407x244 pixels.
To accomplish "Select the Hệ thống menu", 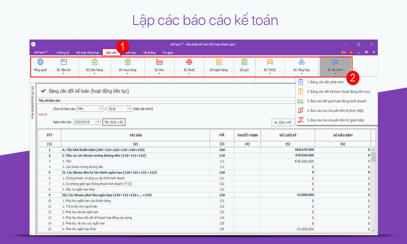I will 149,52.
